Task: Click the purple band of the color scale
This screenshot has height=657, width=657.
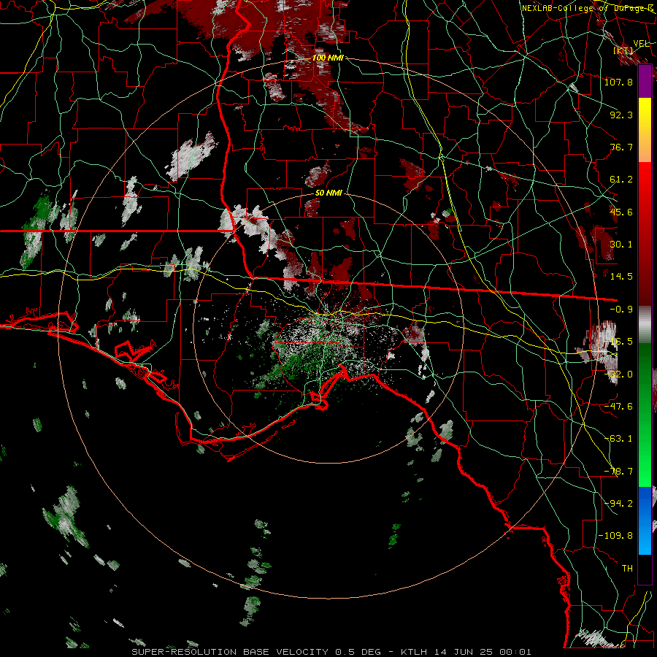Action: 645,82
